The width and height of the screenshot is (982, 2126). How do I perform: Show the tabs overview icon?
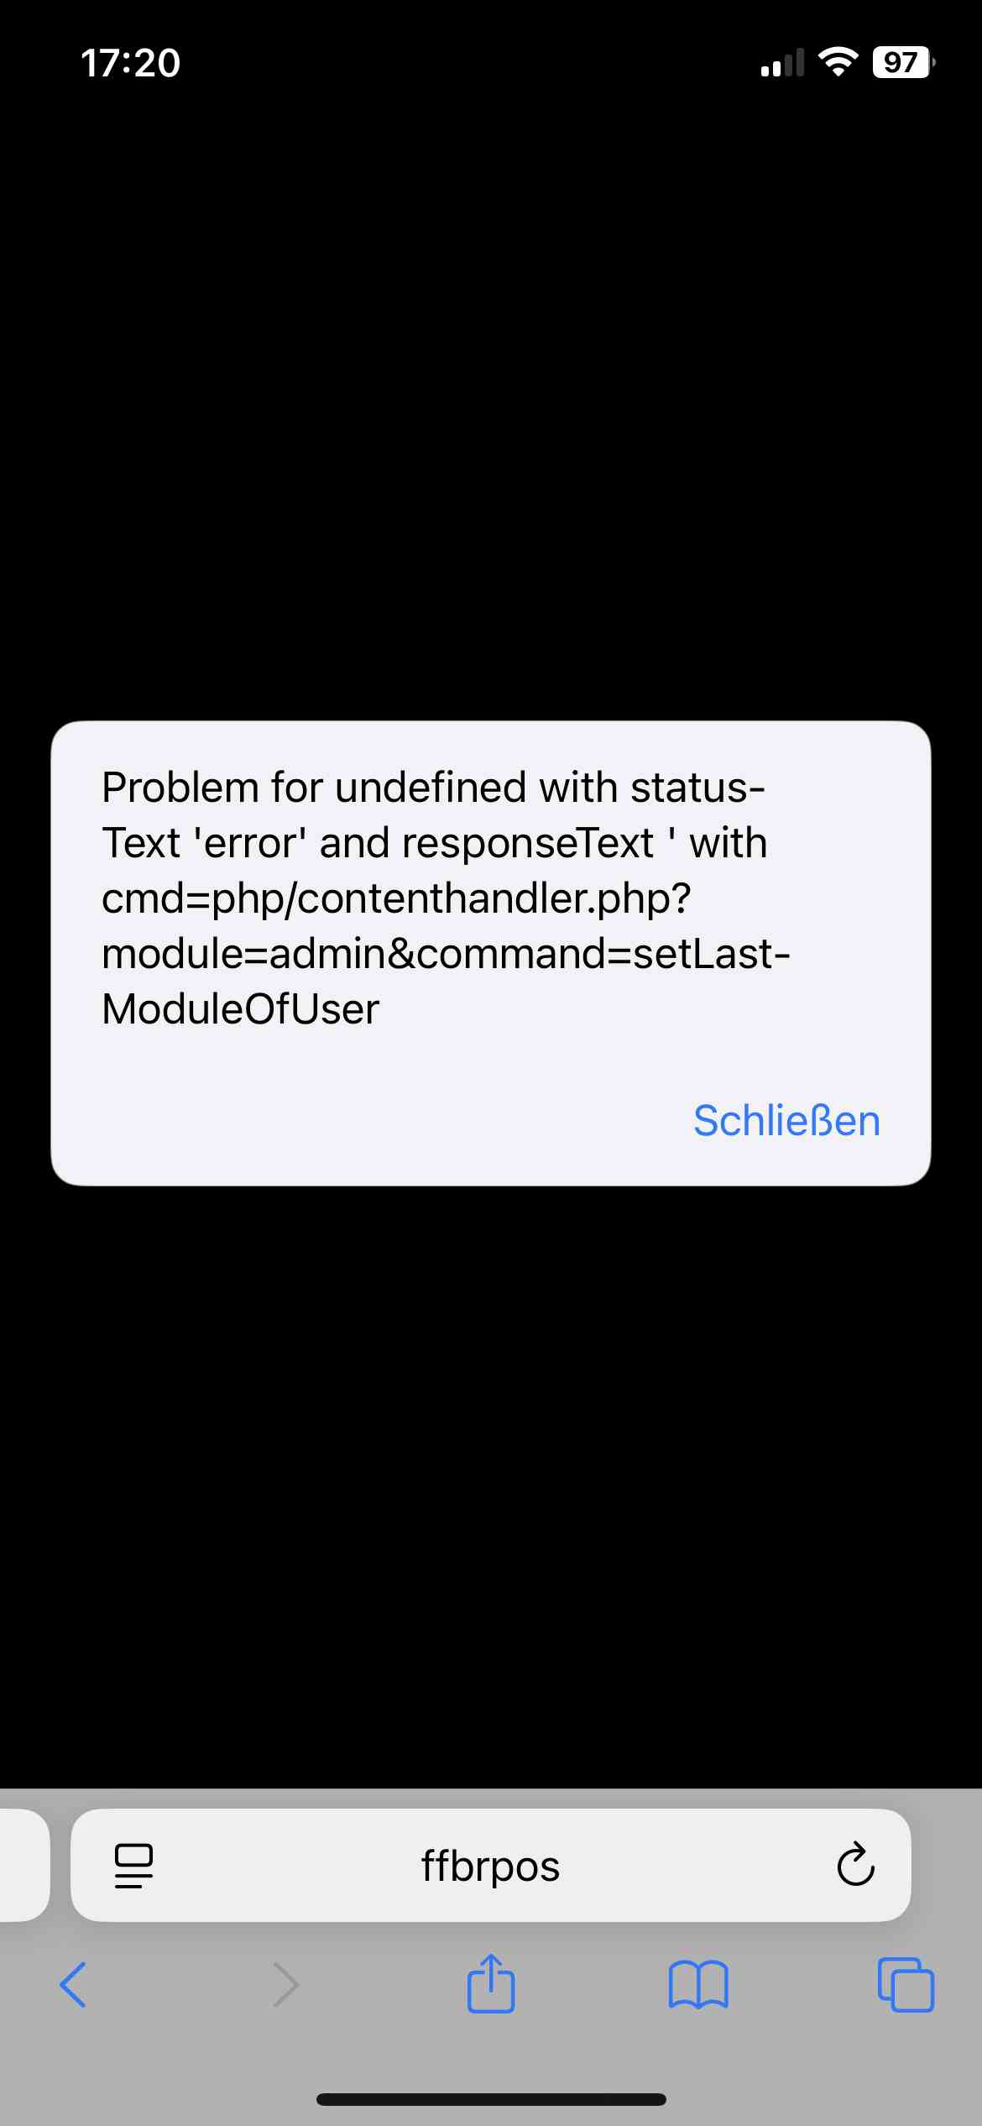pos(906,1985)
